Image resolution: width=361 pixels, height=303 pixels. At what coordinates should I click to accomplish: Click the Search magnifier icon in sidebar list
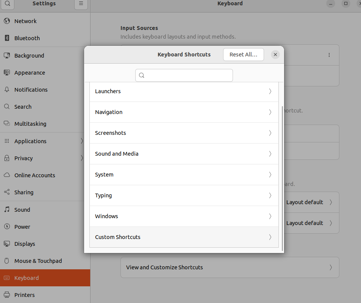pos(7,106)
